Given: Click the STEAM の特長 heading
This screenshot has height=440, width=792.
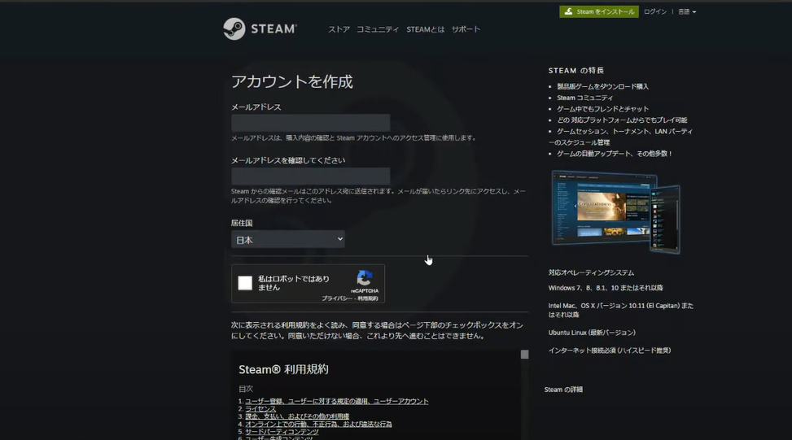Looking at the screenshot, I should point(576,71).
